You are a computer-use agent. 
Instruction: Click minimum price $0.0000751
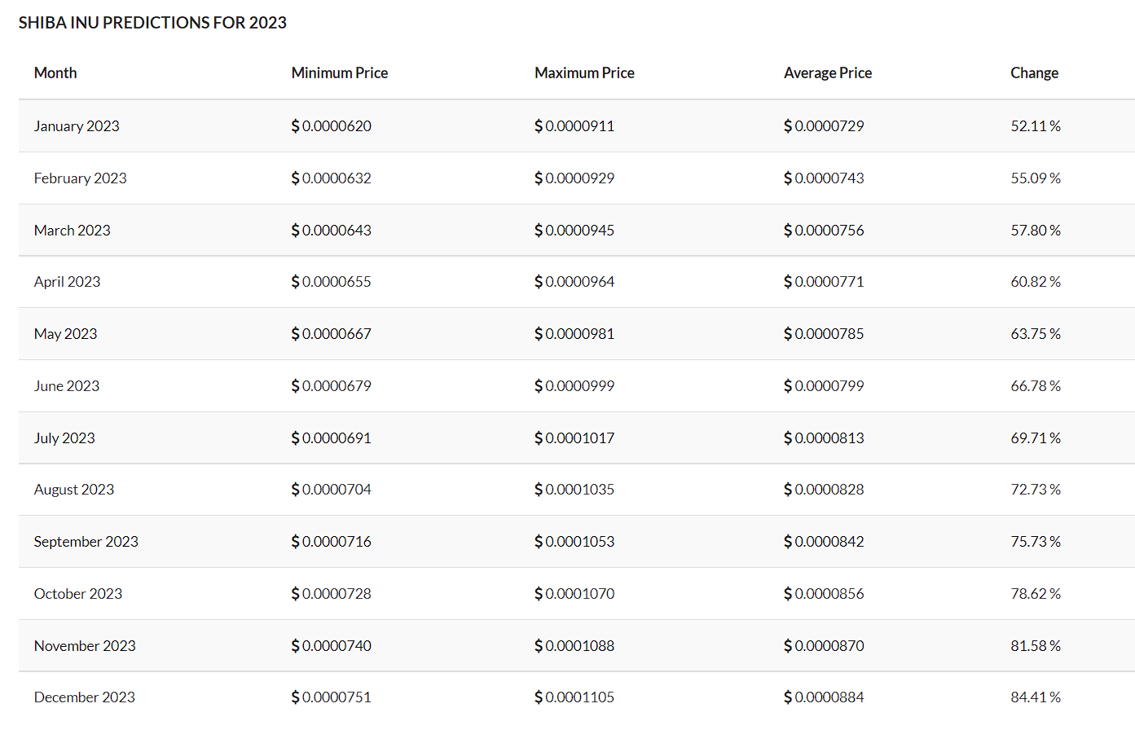pos(332,697)
